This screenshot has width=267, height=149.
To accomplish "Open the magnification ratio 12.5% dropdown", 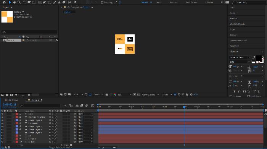I will tap(78, 94).
